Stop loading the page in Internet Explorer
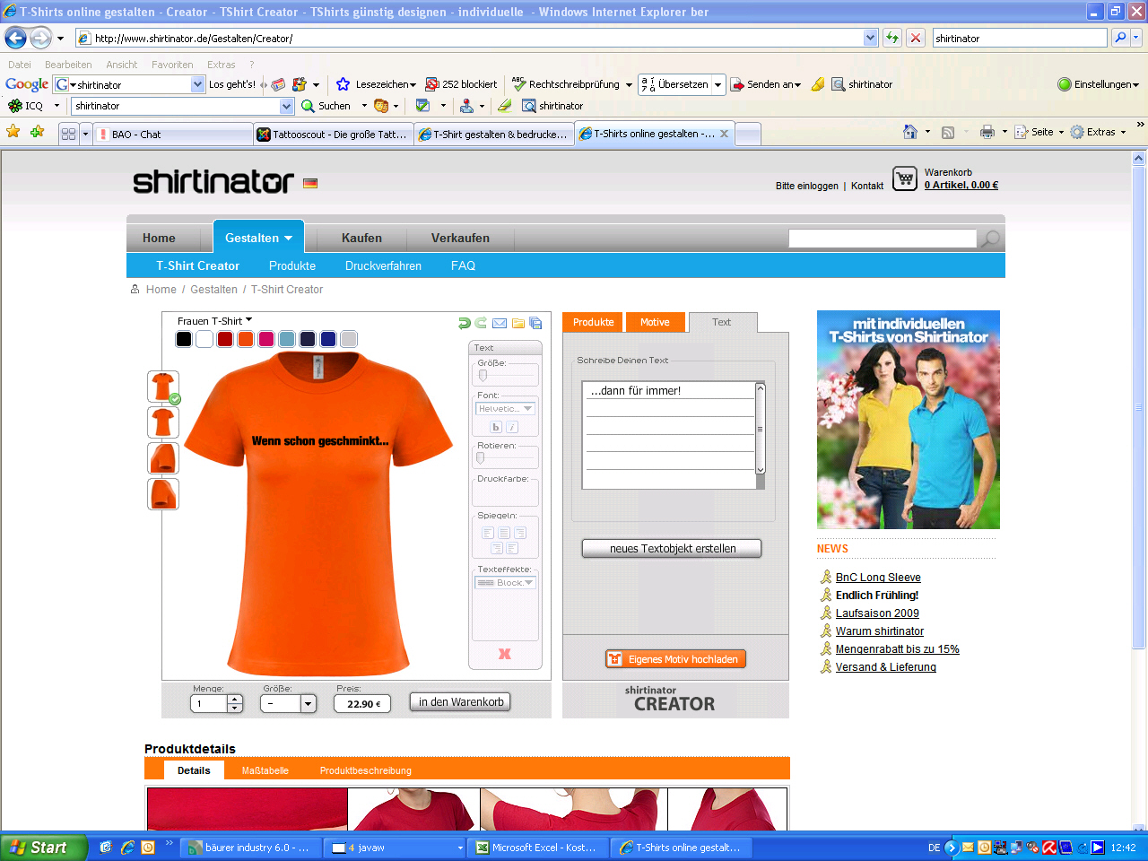Screen dimensions: 1148x861 [915, 38]
